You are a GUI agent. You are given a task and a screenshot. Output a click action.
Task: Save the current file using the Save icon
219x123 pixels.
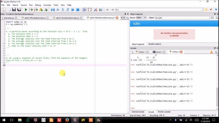point(14,10)
